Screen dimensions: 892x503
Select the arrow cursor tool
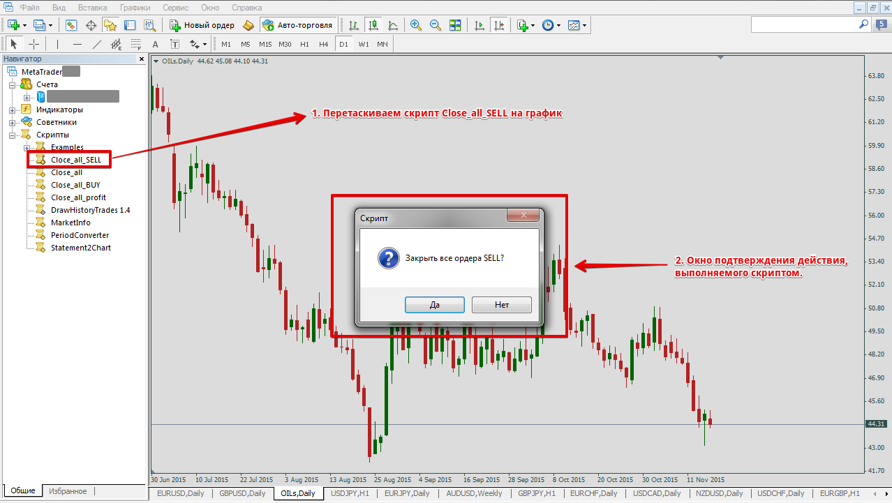(x=13, y=44)
